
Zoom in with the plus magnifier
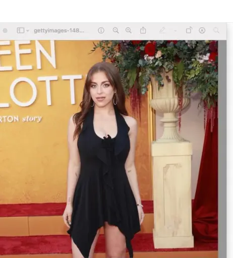pyautogui.click(x=129, y=30)
